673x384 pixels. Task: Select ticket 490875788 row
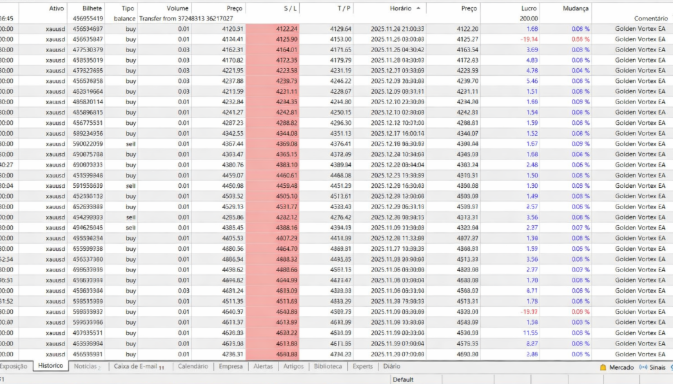(x=336, y=154)
